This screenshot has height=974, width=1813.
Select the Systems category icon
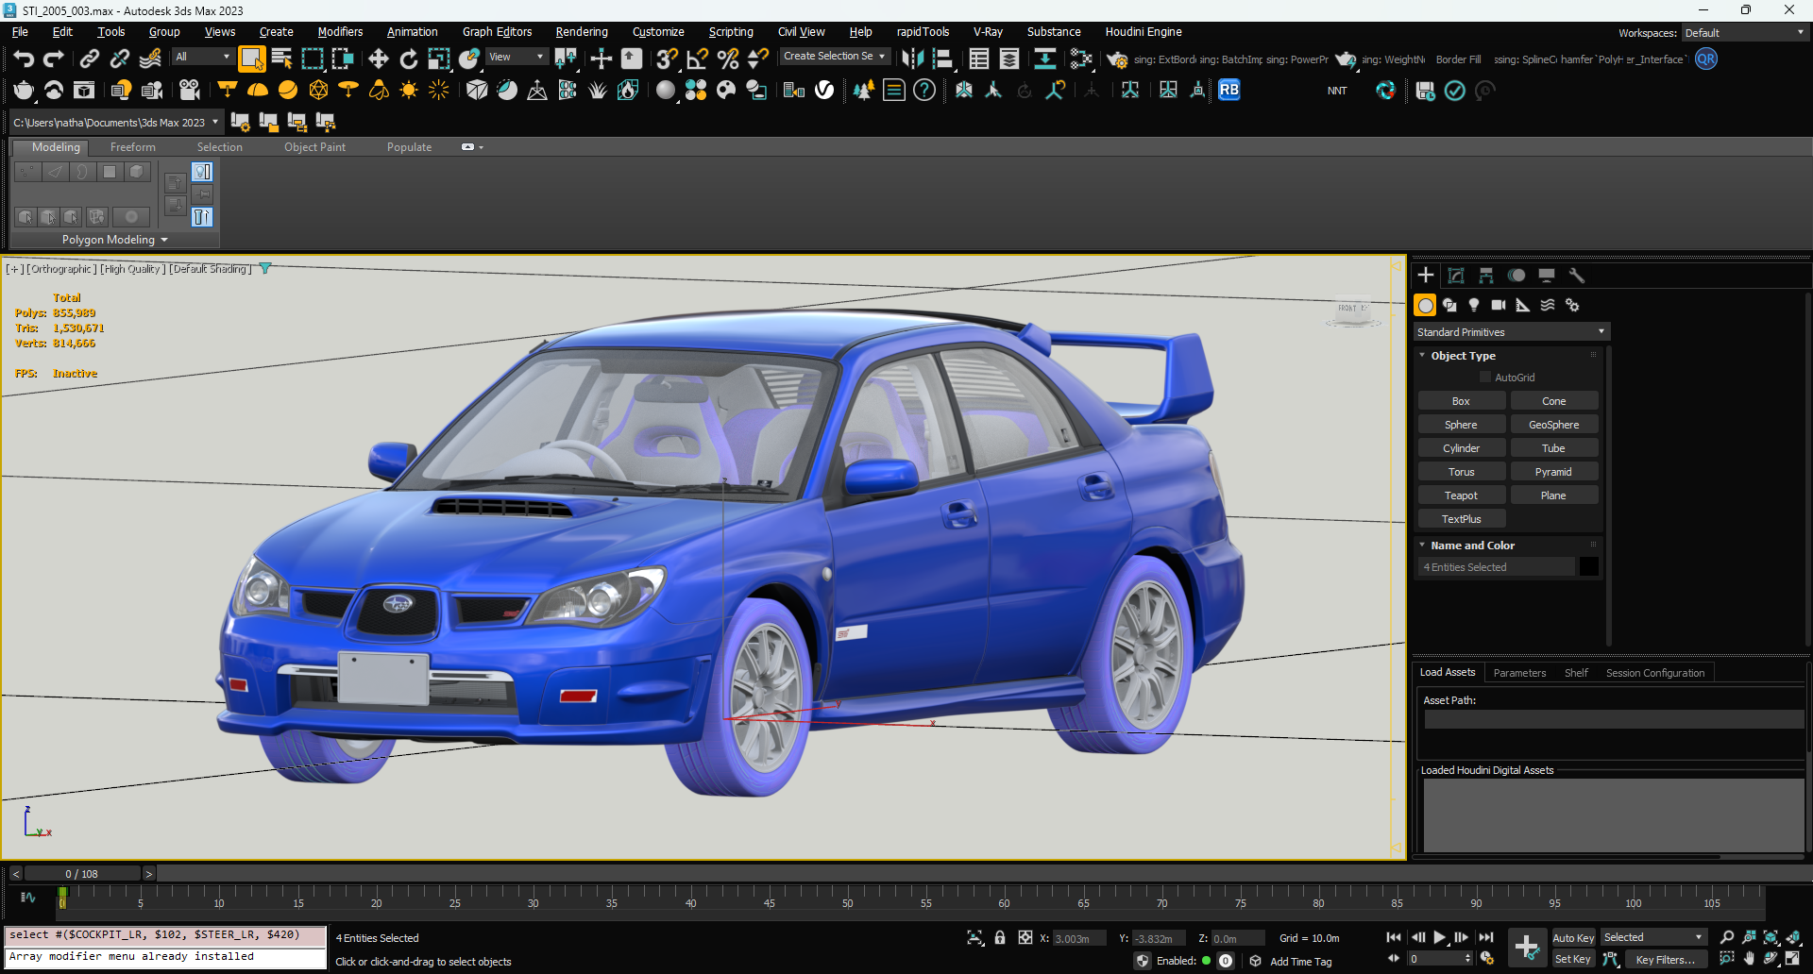pos(1572,305)
